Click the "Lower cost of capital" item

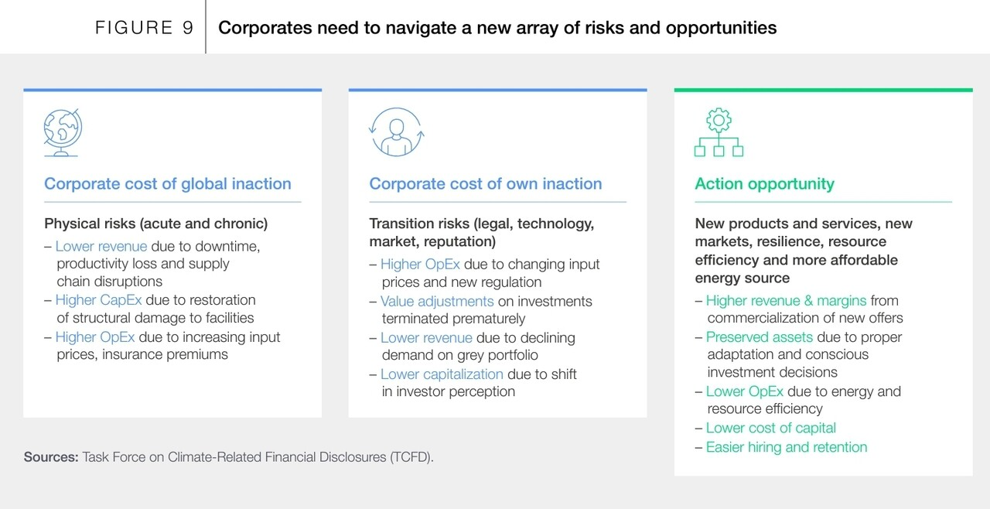tap(770, 429)
